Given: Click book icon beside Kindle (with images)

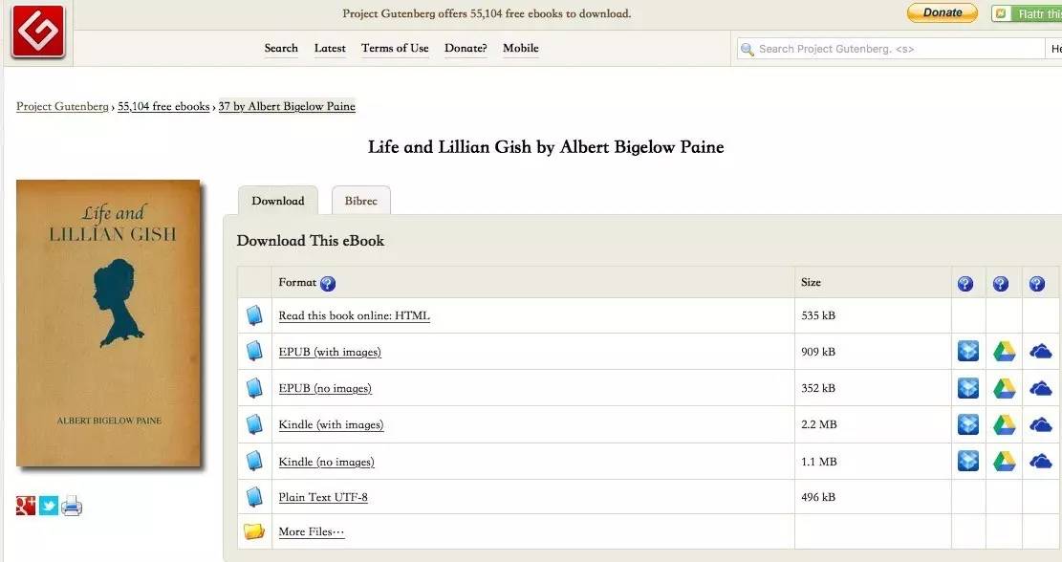Looking at the screenshot, I should pos(254,424).
